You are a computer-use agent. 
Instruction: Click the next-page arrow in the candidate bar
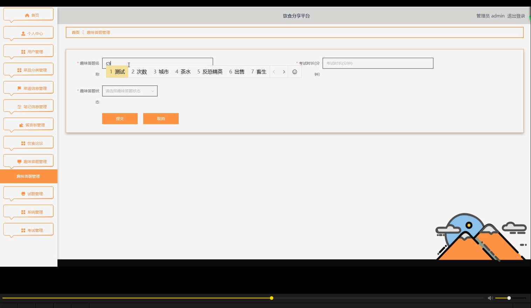(x=284, y=71)
